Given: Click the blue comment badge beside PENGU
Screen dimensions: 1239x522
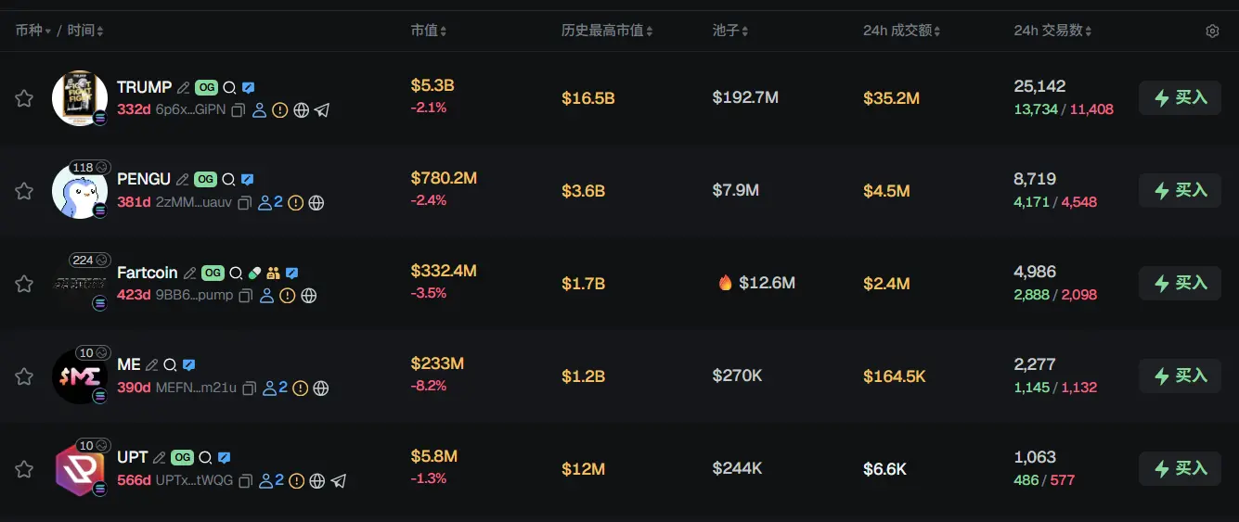Looking at the screenshot, I should (247, 180).
